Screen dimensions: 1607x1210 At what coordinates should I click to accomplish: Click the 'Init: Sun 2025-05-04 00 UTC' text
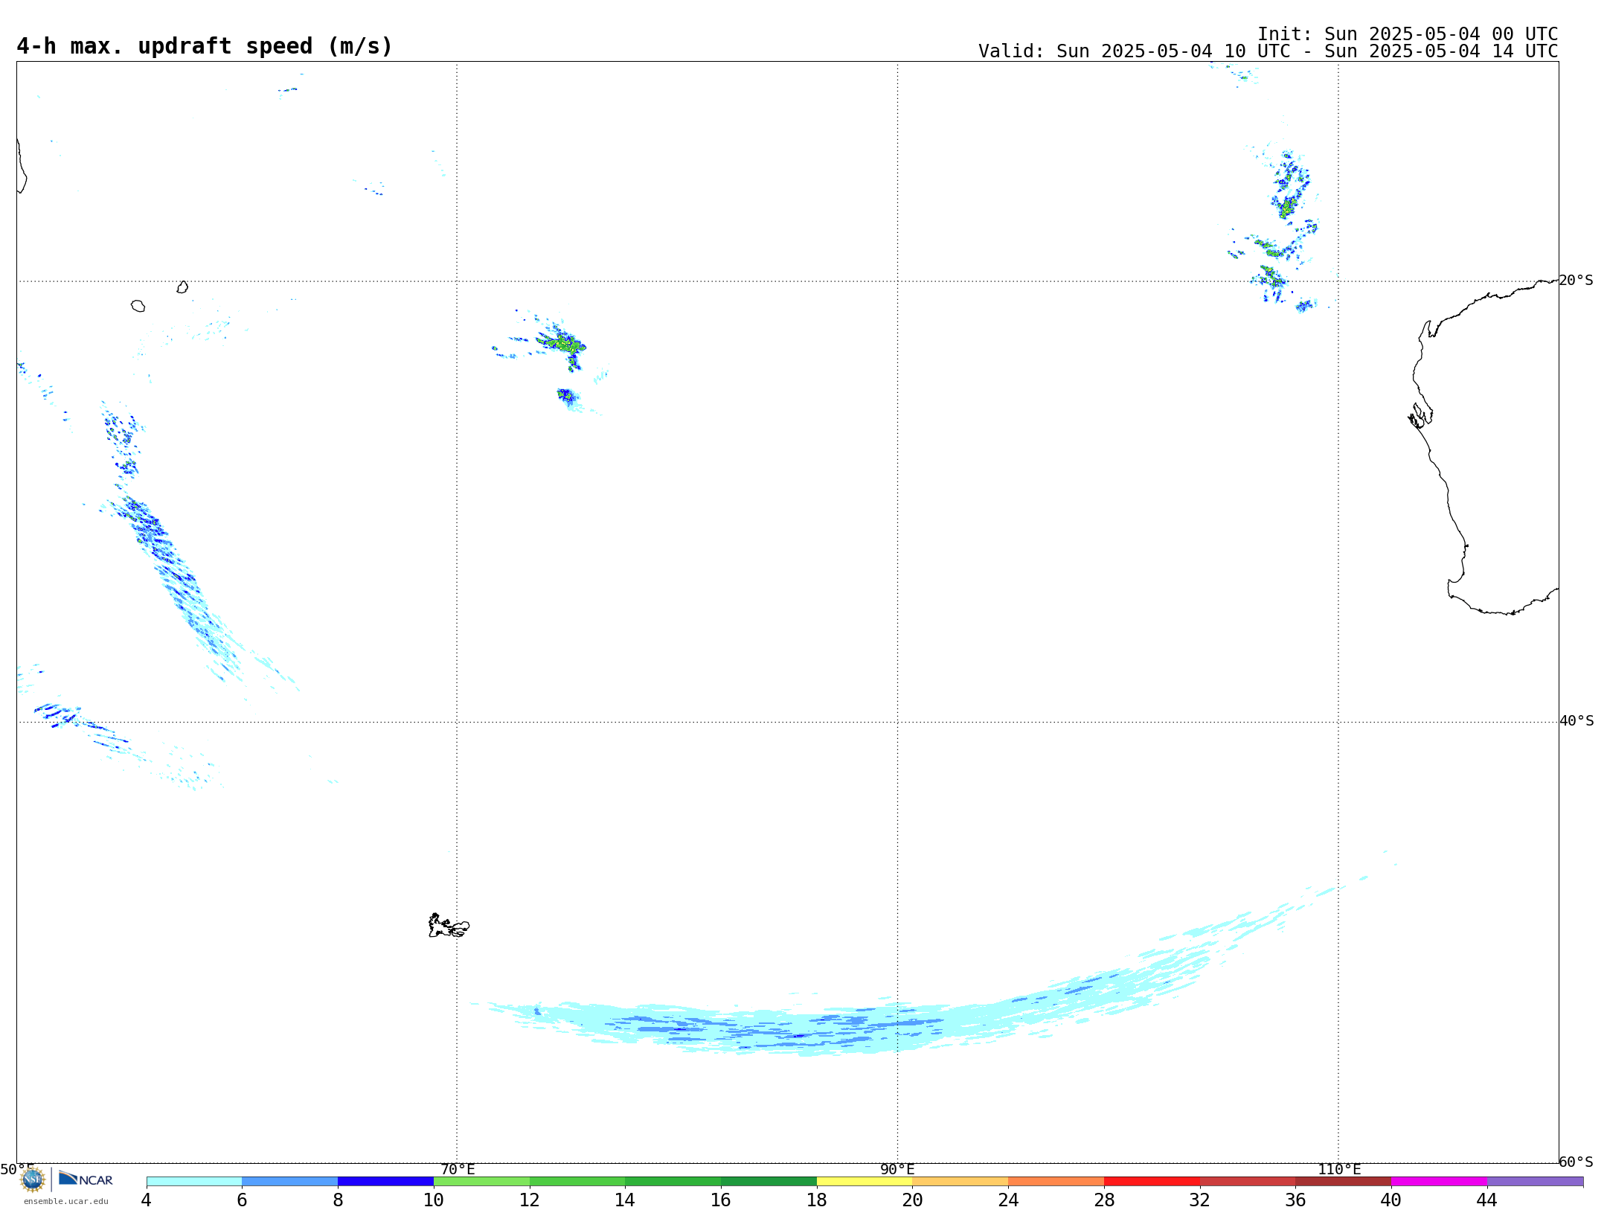[x=1408, y=34]
